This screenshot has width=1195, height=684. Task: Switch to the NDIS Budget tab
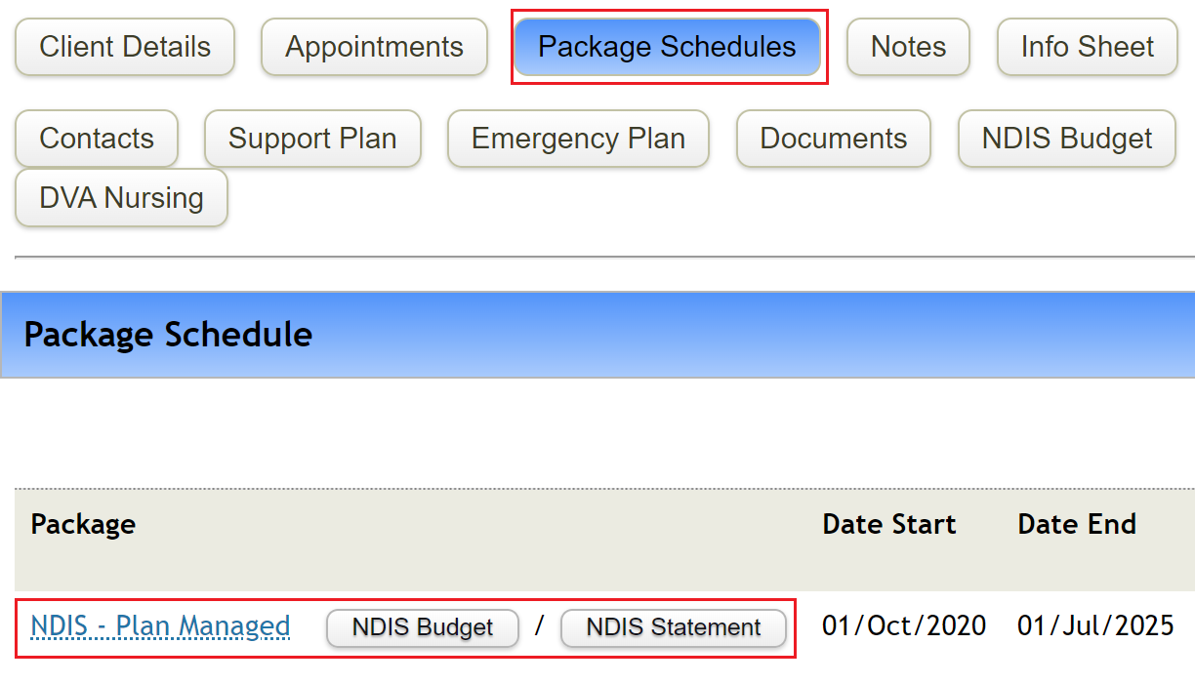[x=1065, y=139]
